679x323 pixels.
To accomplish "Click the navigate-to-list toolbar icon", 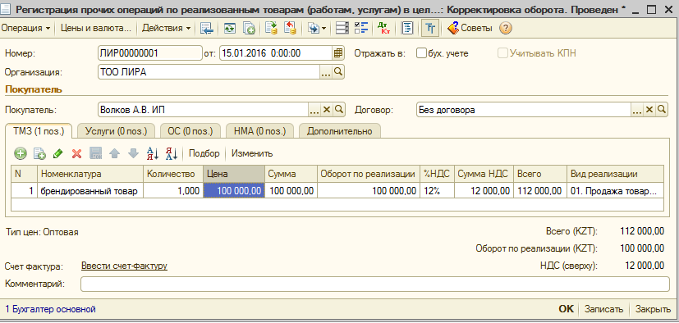I will click(208, 29).
